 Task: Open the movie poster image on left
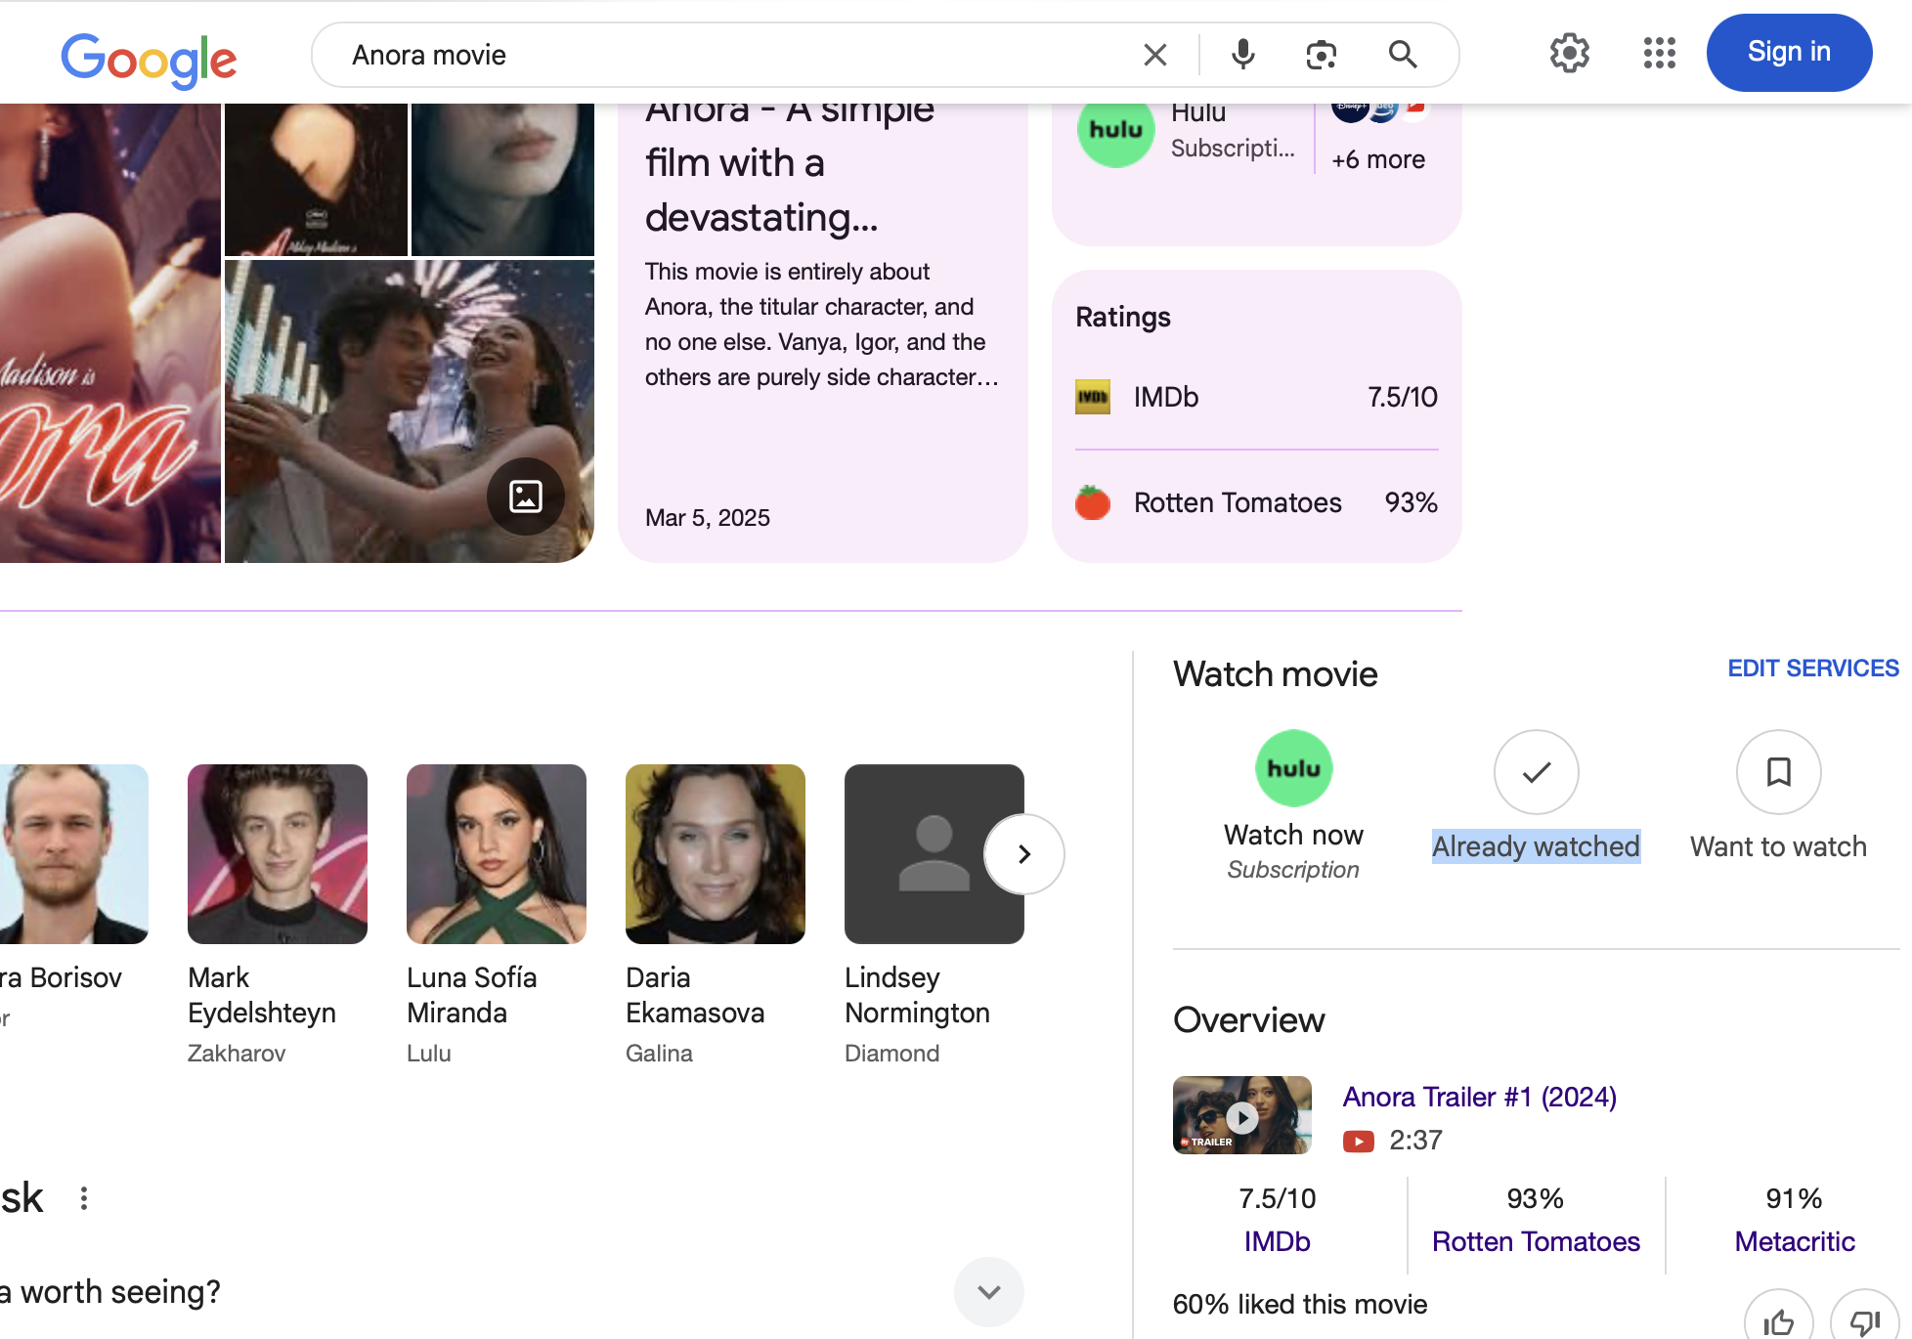109,332
